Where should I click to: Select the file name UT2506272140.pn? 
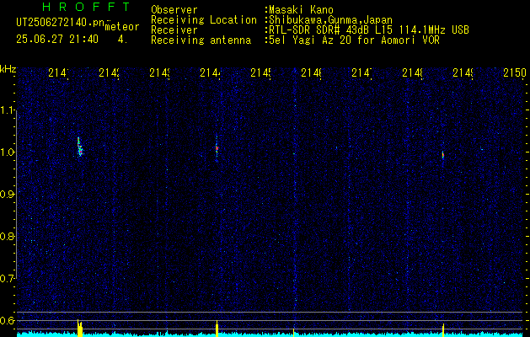pos(60,23)
